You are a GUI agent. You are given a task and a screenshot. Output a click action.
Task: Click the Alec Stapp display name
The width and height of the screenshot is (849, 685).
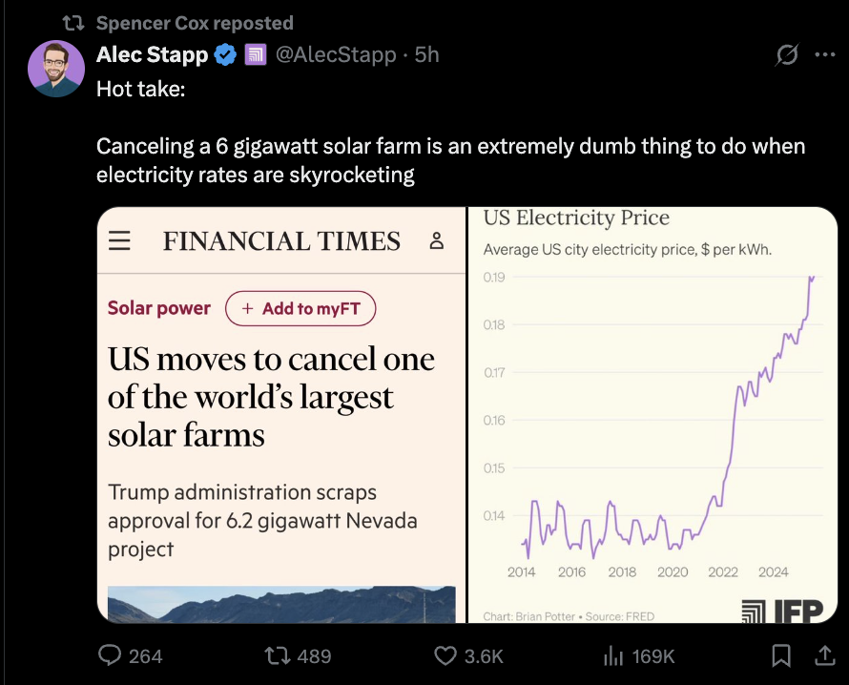coord(152,54)
